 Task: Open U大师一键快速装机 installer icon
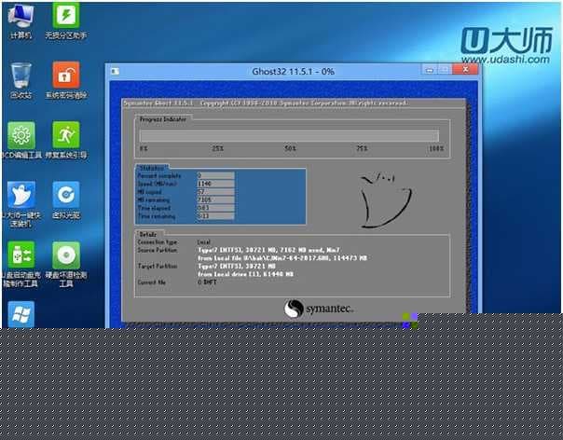coord(21,196)
